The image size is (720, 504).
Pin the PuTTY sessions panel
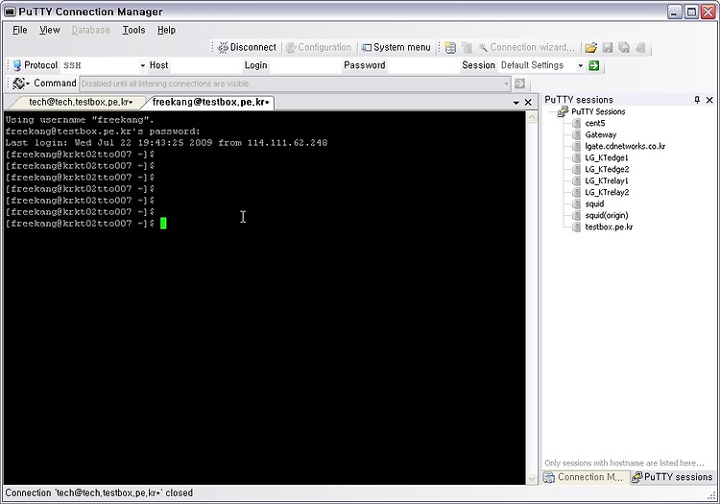[x=697, y=100]
